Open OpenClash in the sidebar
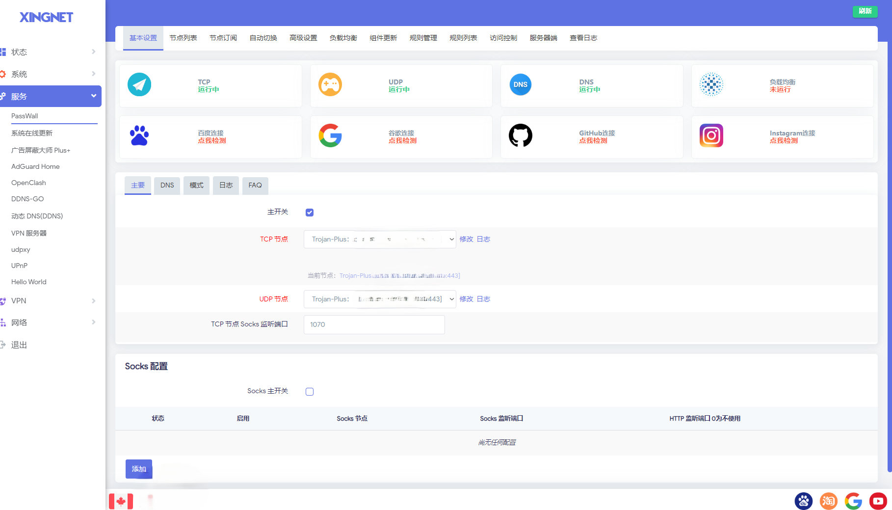The height and width of the screenshot is (510, 892). point(28,183)
